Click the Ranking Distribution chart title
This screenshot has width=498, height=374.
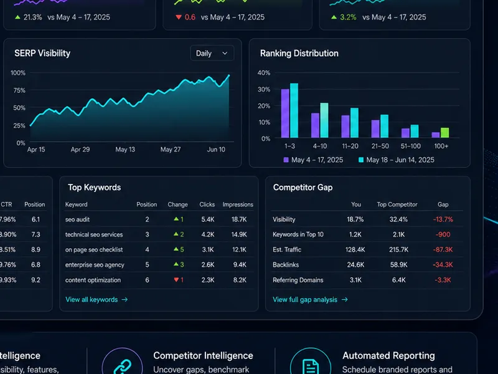299,53
